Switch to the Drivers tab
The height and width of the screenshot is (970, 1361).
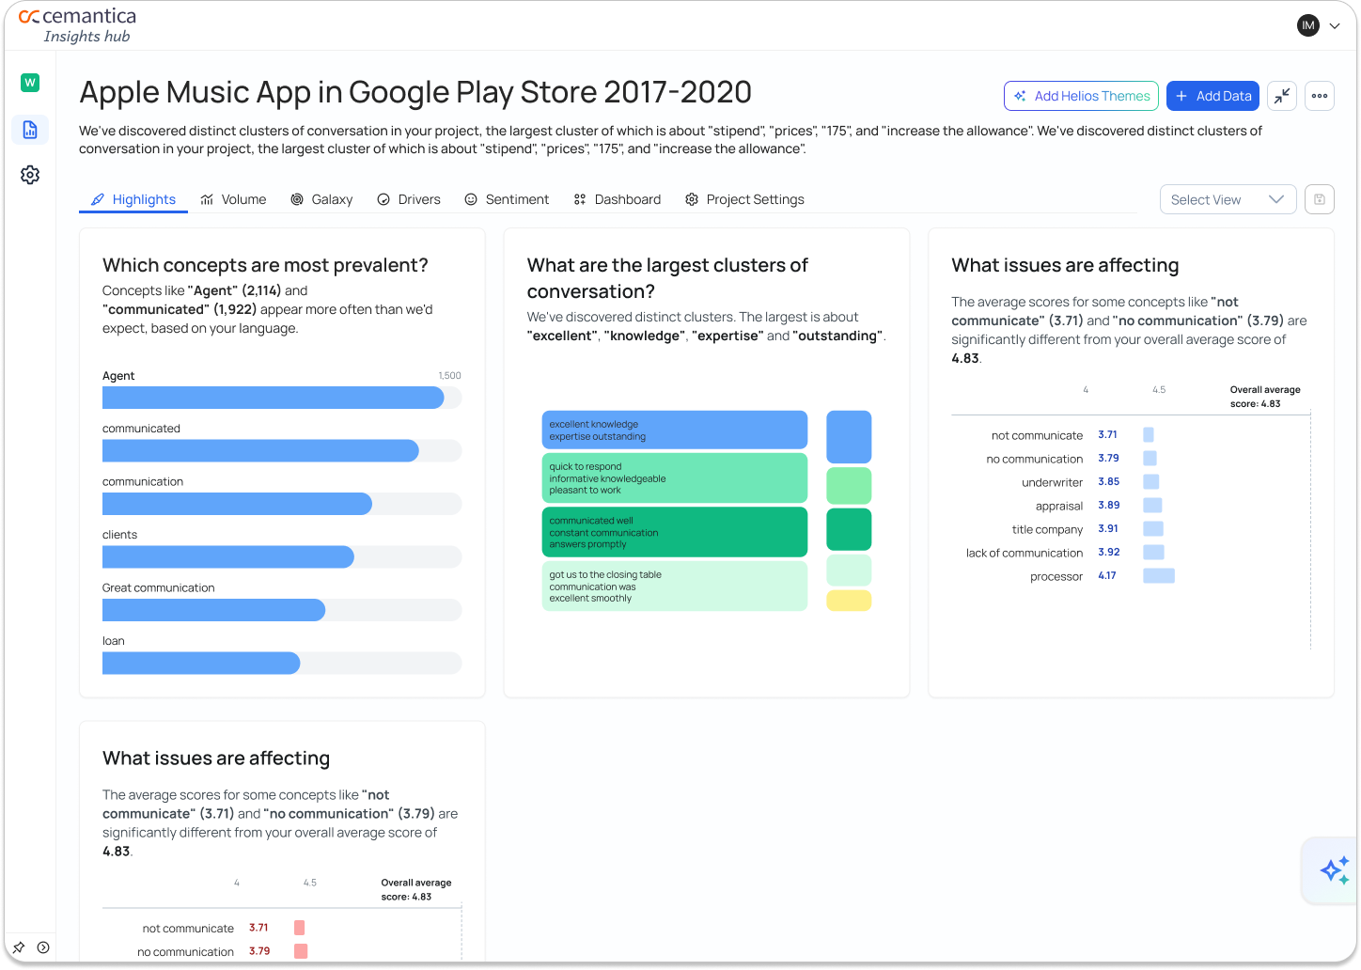point(409,199)
